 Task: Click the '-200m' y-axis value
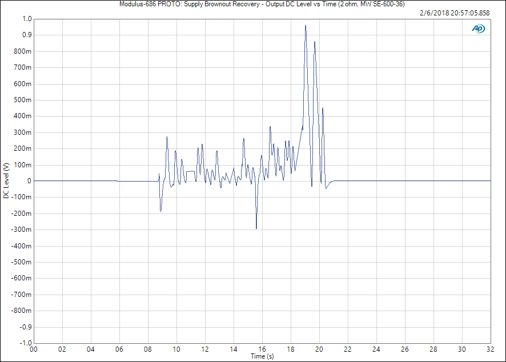pos(21,214)
